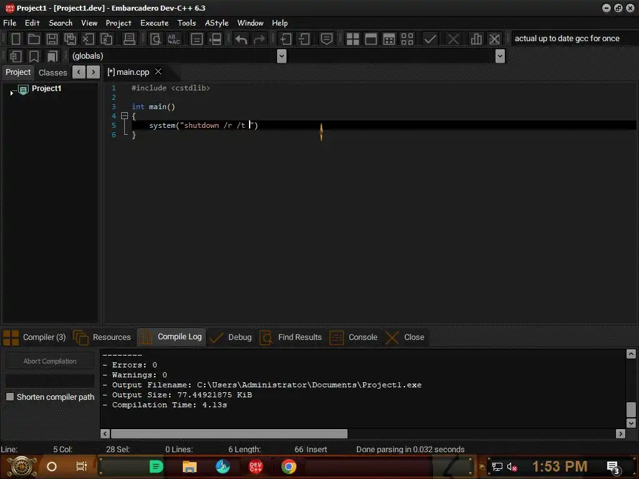Show the Find Results tab
639x479 pixels.
291,337
